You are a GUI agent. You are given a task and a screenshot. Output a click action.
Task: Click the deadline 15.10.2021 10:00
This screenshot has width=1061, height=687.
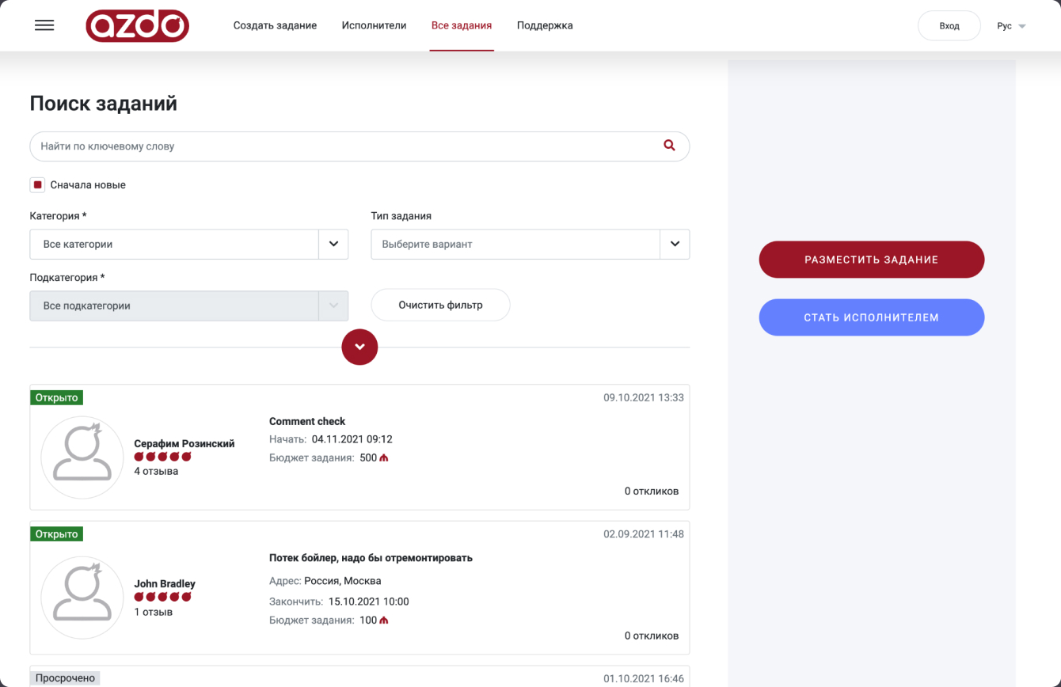(x=369, y=602)
